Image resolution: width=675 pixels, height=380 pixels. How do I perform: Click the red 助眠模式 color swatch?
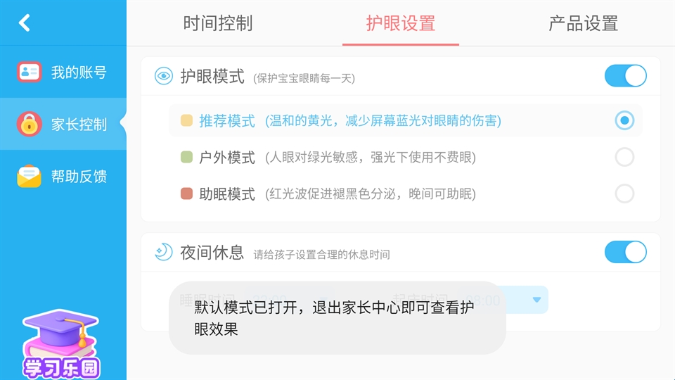(x=186, y=194)
